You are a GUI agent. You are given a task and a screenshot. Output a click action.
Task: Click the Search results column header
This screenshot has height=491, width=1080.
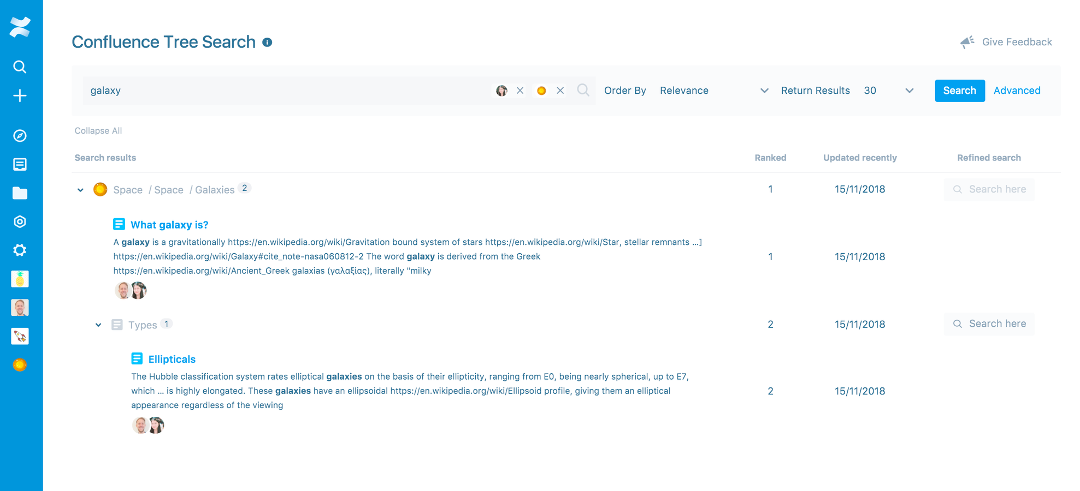pyautogui.click(x=105, y=158)
